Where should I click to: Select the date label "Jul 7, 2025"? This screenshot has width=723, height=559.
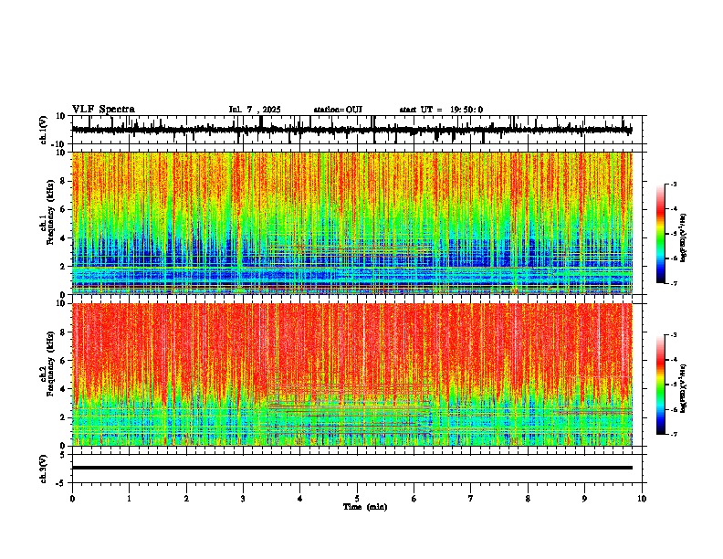coord(255,110)
